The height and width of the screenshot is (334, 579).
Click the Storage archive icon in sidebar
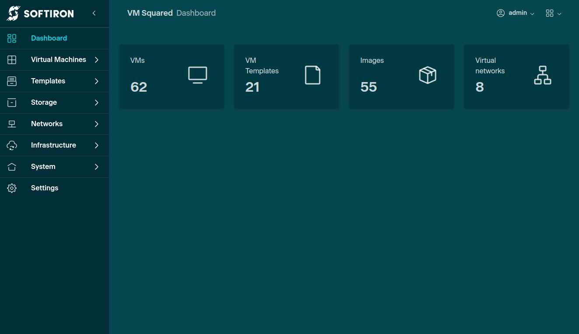click(12, 103)
